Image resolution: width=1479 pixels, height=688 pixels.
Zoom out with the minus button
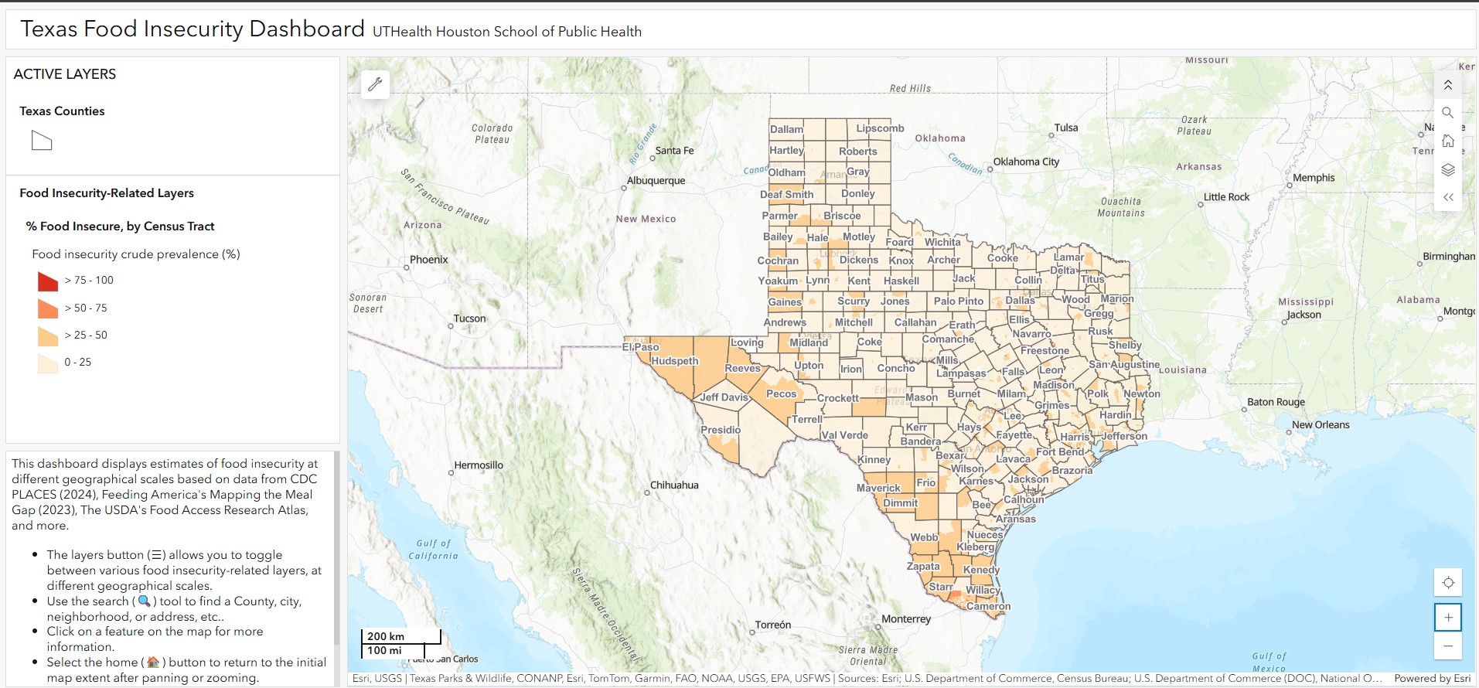pyautogui.click(x=1447, y=645)
